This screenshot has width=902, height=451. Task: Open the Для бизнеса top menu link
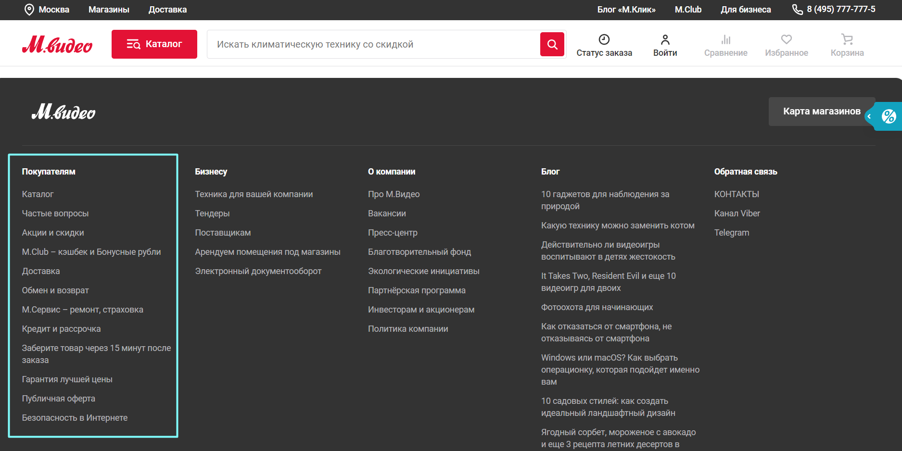(746, 10)
